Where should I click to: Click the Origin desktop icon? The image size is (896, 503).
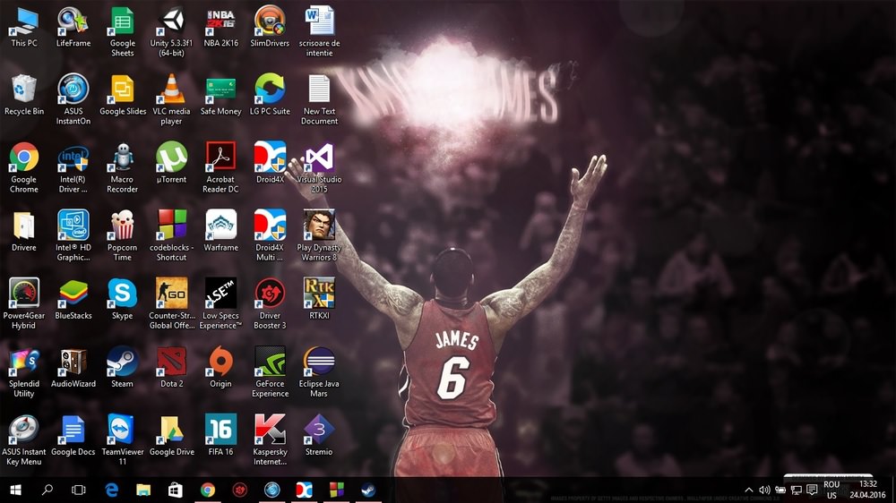point(220,362)
